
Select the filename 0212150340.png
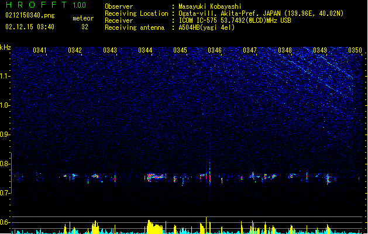click(30, 15)
